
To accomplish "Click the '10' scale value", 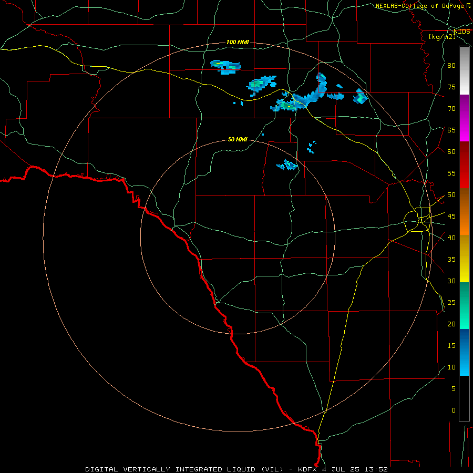I will 451,367.
